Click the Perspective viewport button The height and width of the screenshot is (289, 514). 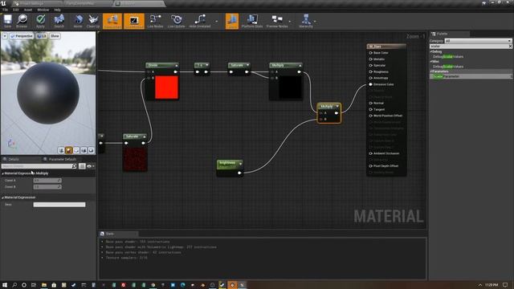point(22,36)
